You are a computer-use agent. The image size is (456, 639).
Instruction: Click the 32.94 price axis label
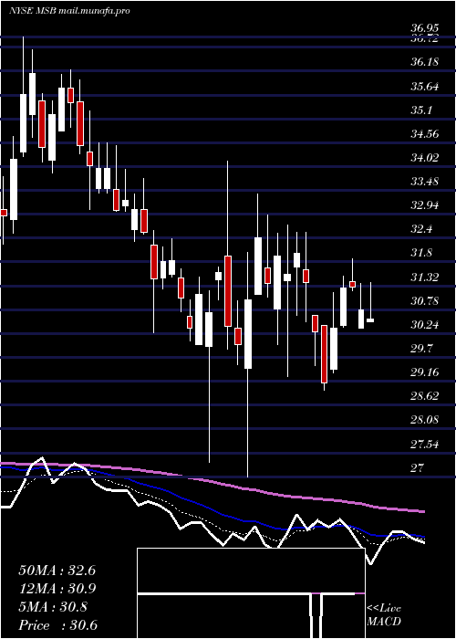(x=425, y=205)
